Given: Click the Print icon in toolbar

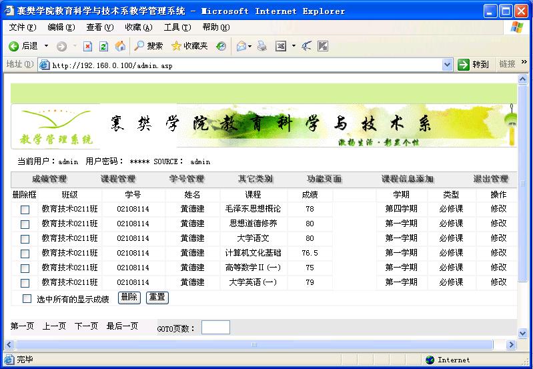Looking at the screenshot, I should click(262, 46).
